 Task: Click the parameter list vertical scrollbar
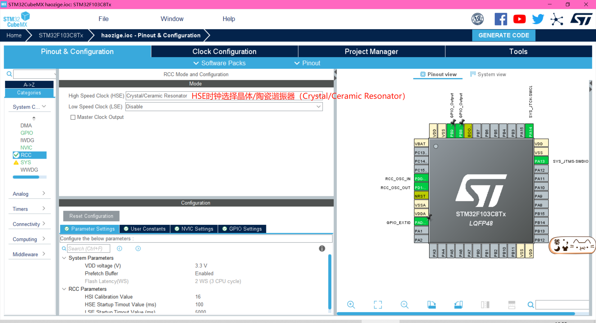click(x=330, y=280)
